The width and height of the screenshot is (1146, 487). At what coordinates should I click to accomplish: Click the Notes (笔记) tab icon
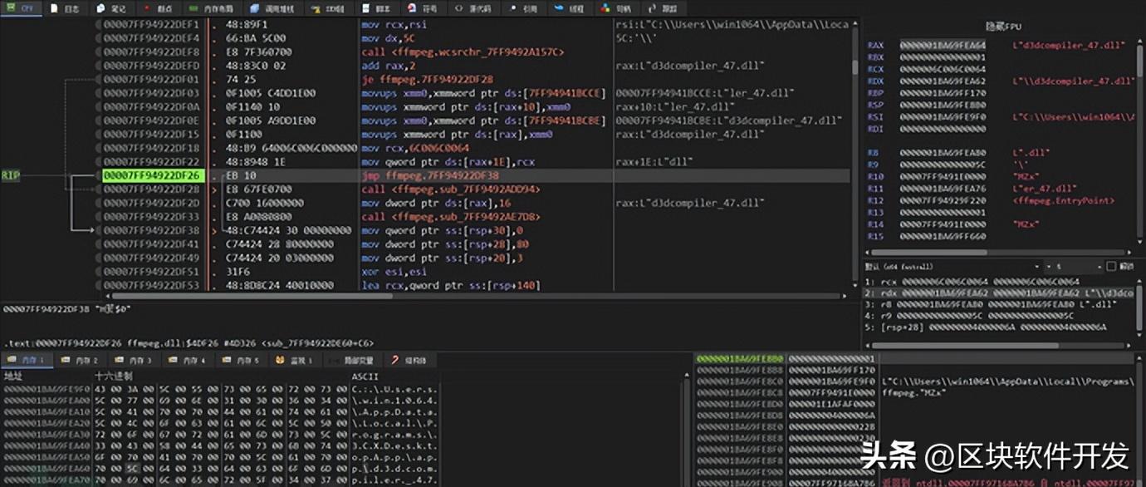pyautogui.click(x=100, y=8)
